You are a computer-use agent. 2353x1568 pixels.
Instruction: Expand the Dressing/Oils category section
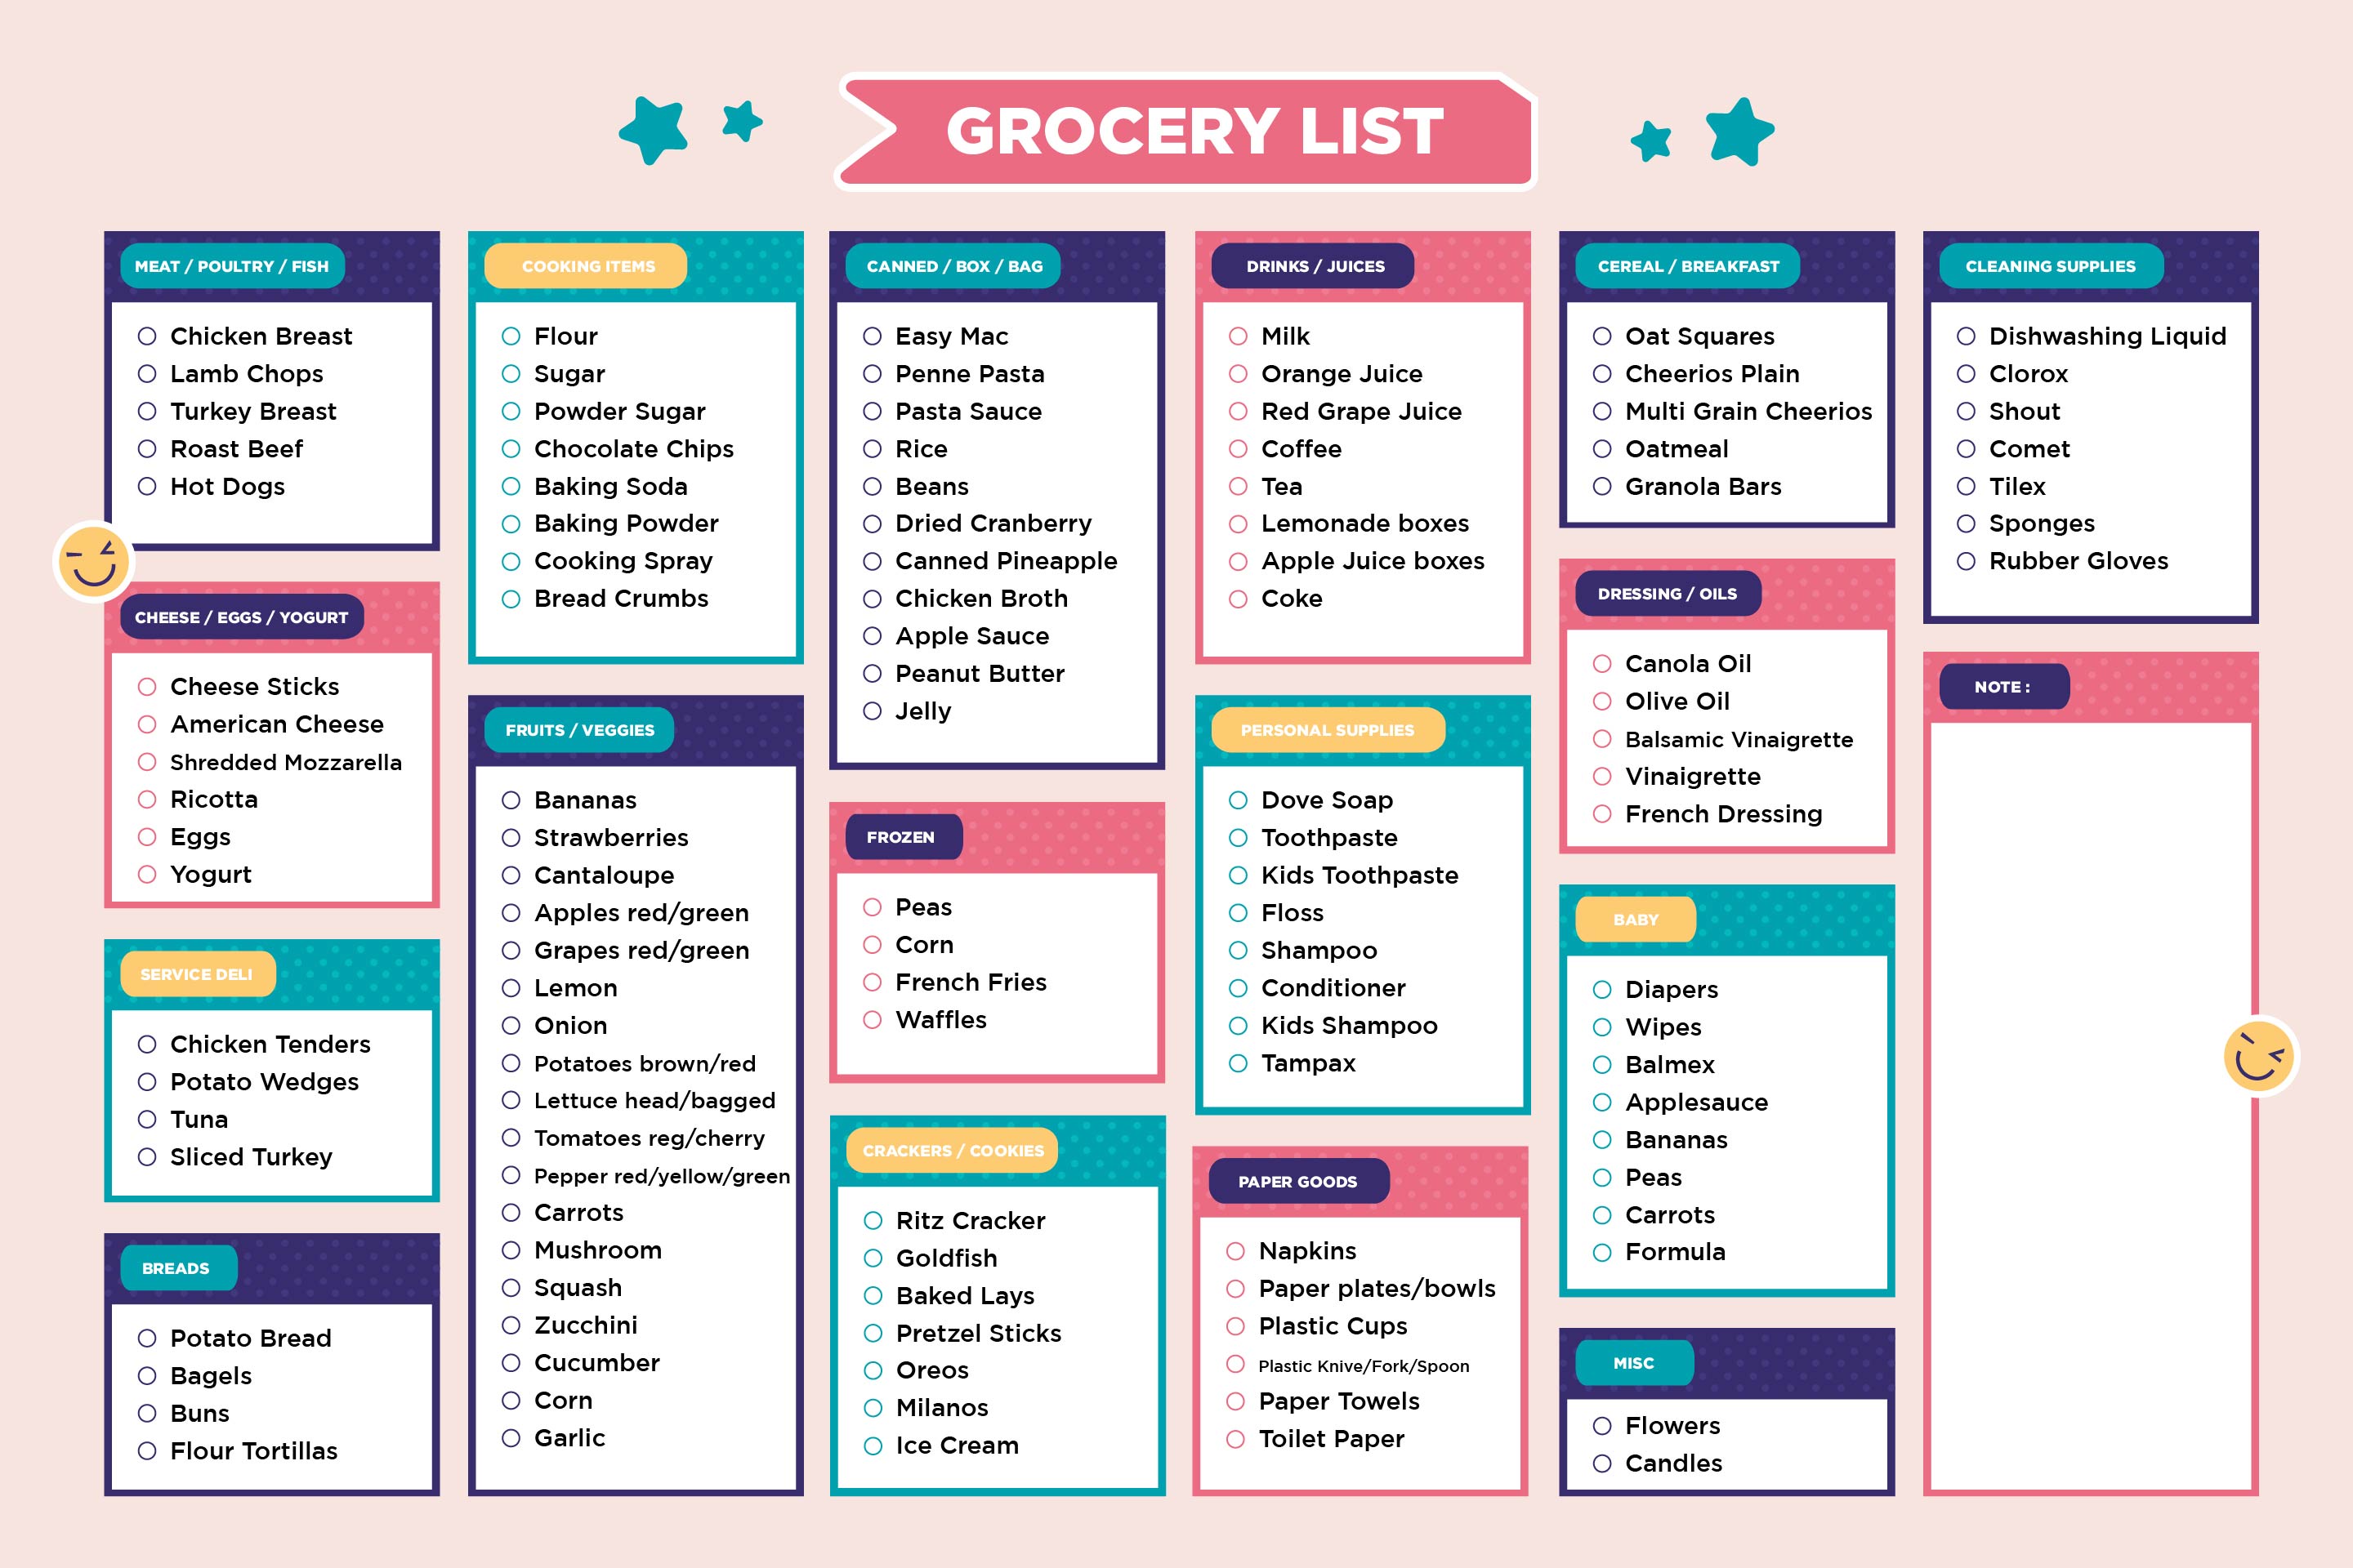click(1665, 595)
